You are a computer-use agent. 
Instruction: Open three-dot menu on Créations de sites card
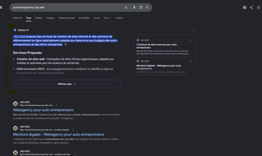coord(191,40)
